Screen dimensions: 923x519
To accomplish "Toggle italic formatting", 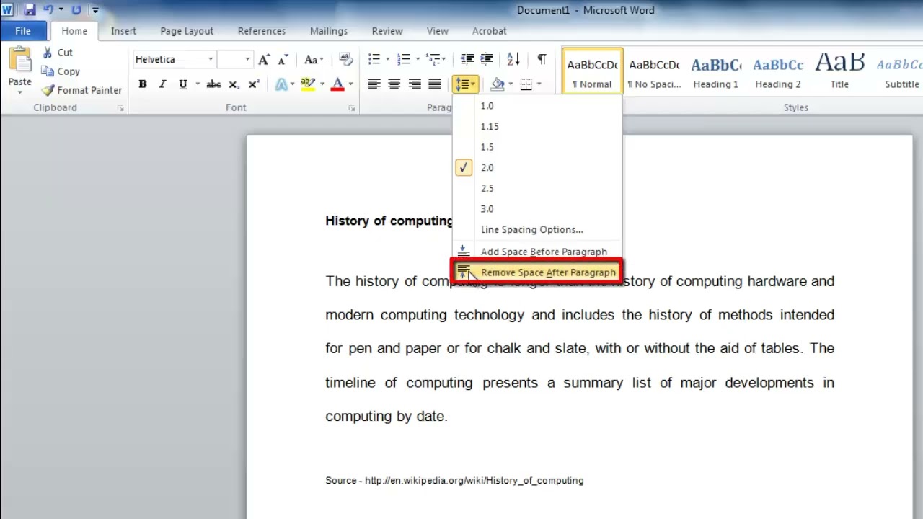I will (x=162, y=84).
